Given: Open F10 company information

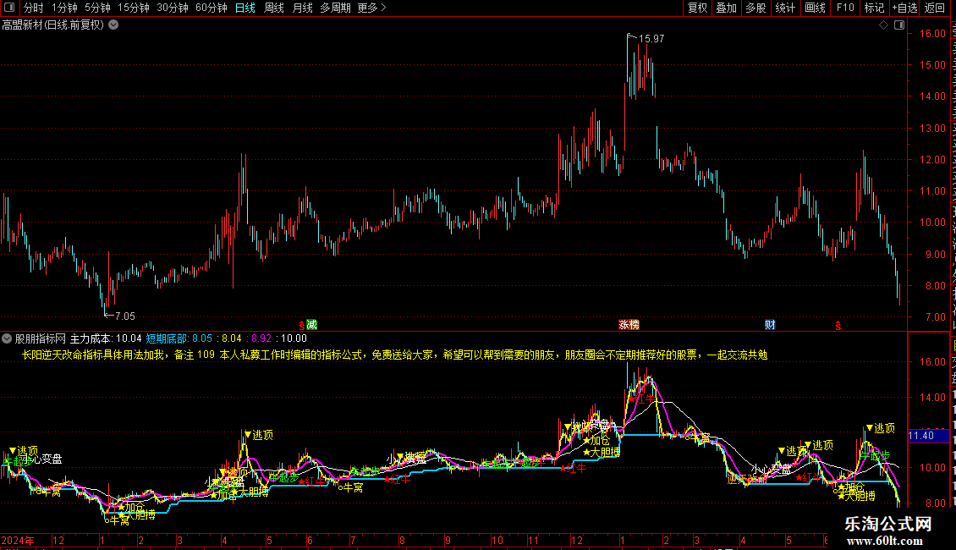Looking at the screenshot, I should pos(844,8).
